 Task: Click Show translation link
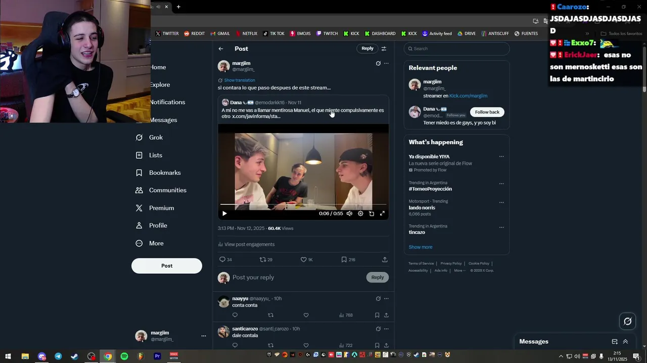(240, 80)
